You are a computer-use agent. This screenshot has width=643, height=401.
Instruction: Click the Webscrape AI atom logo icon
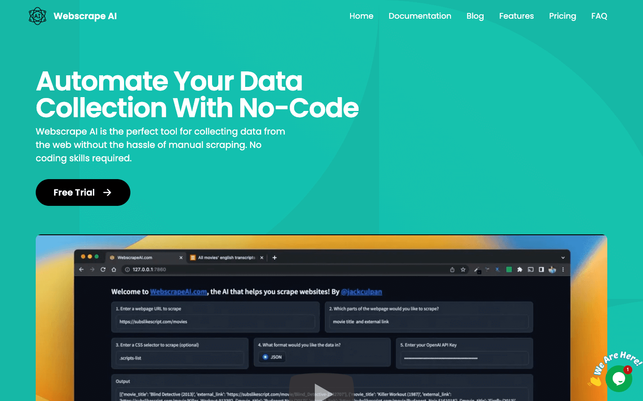tap(38, 16)
